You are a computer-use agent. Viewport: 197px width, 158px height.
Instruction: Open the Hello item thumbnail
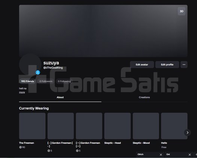click(174, 126)
